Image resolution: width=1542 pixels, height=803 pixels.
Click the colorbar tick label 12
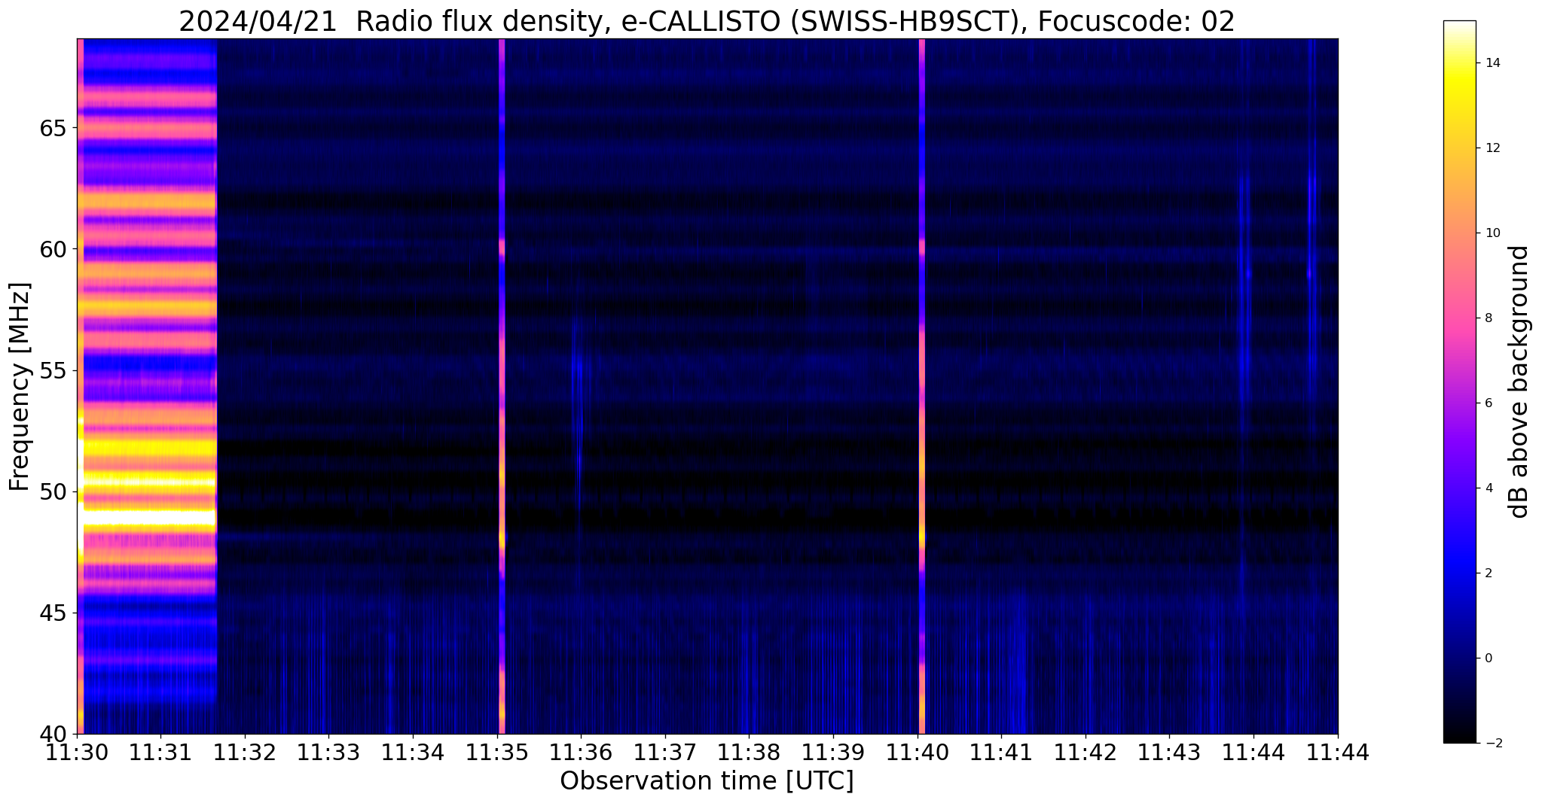click(x=1492, y=148)
